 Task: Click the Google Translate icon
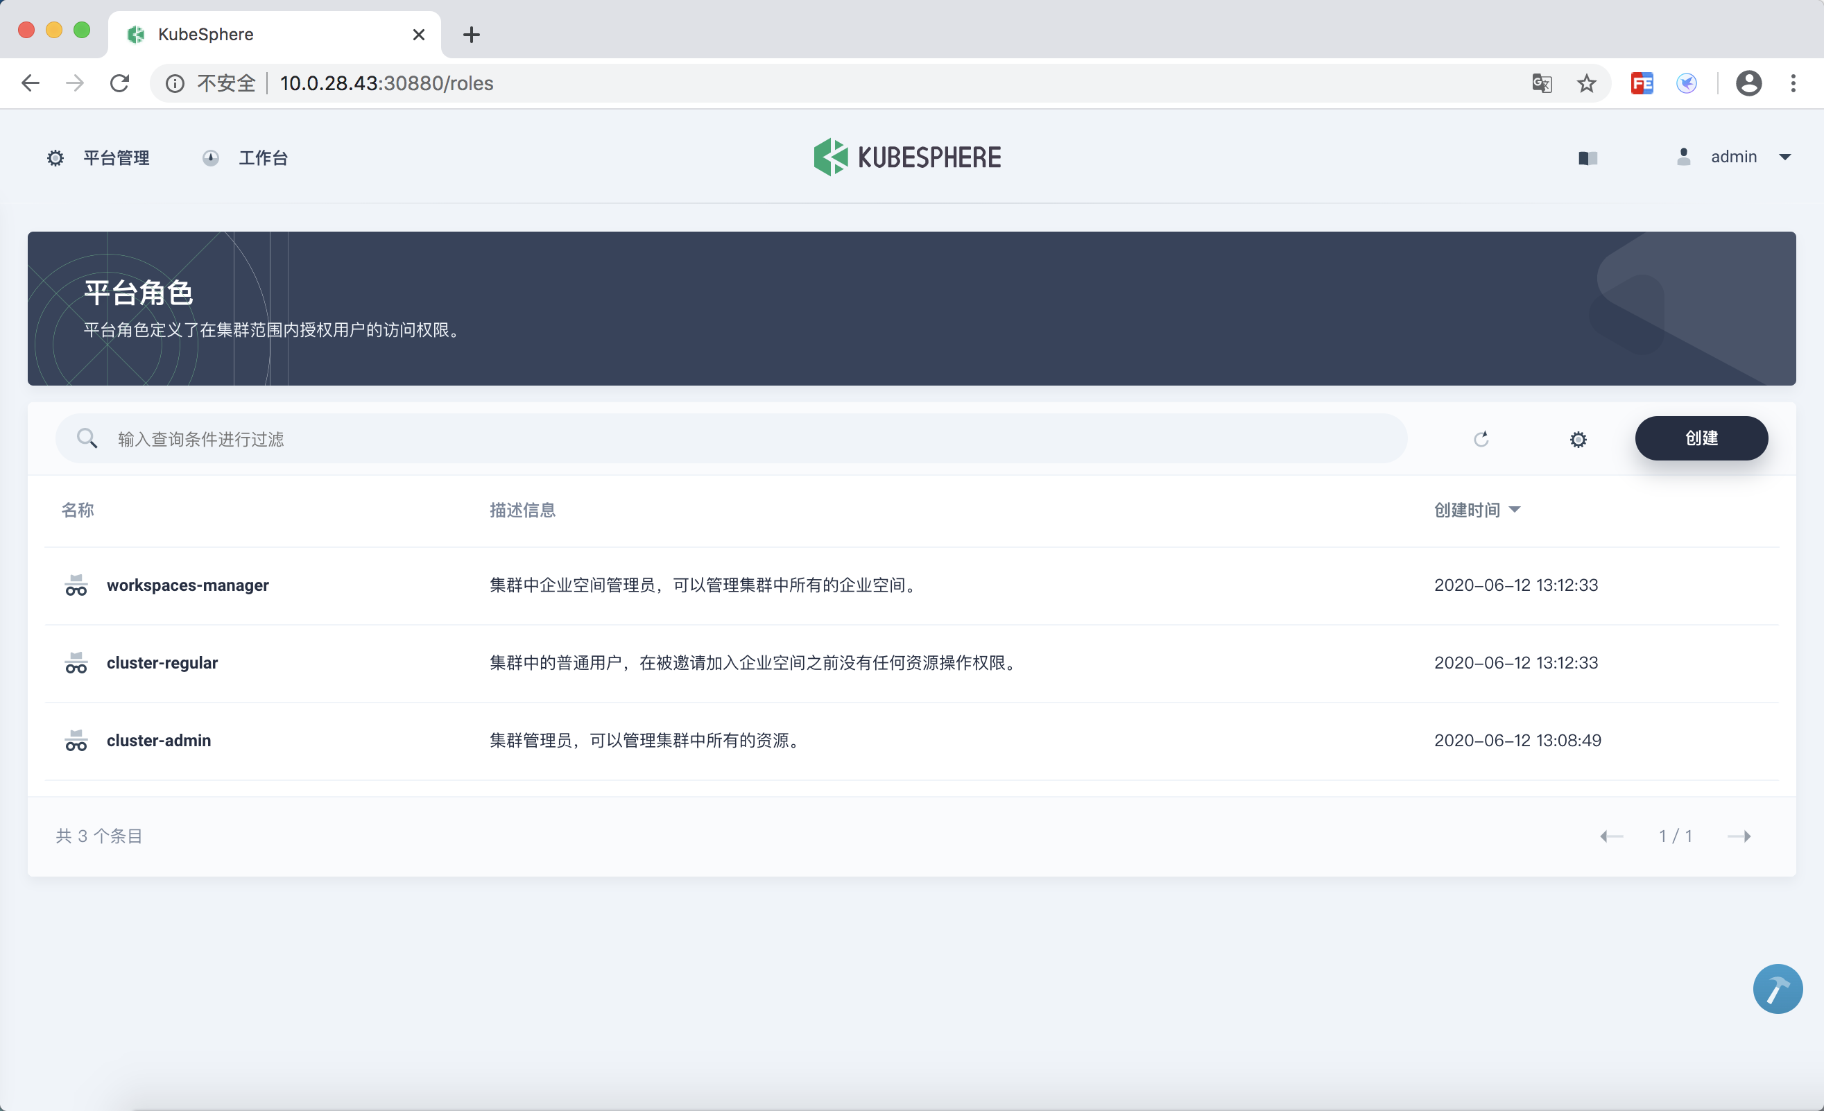1542,83
